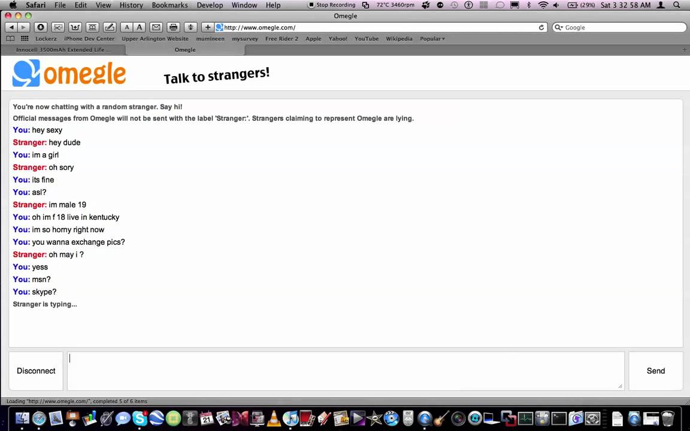Open the Window menu
The image size is (690, 431).
point(244,5)
